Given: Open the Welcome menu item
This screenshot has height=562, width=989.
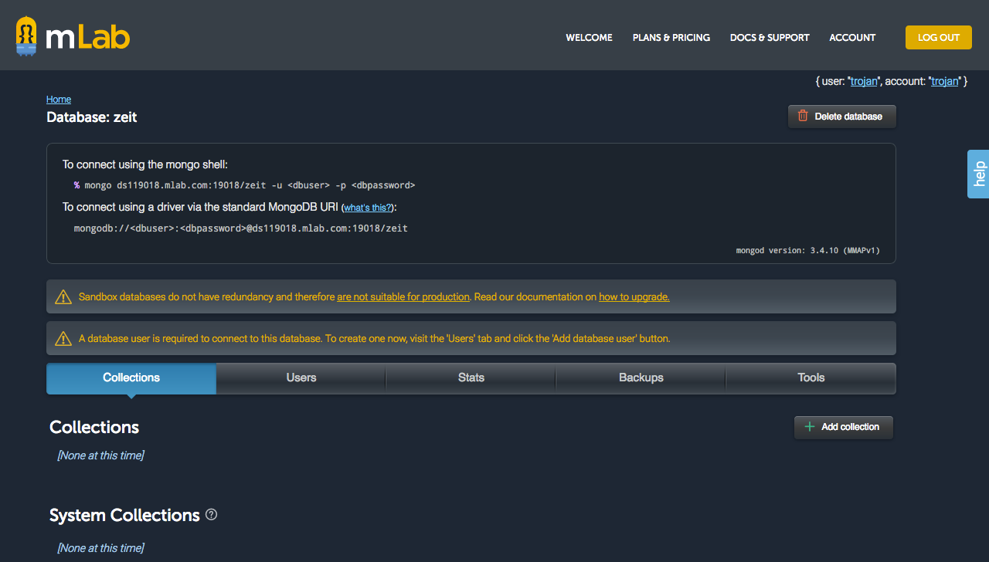Looking at the screenshot, I should coord(589,37).
